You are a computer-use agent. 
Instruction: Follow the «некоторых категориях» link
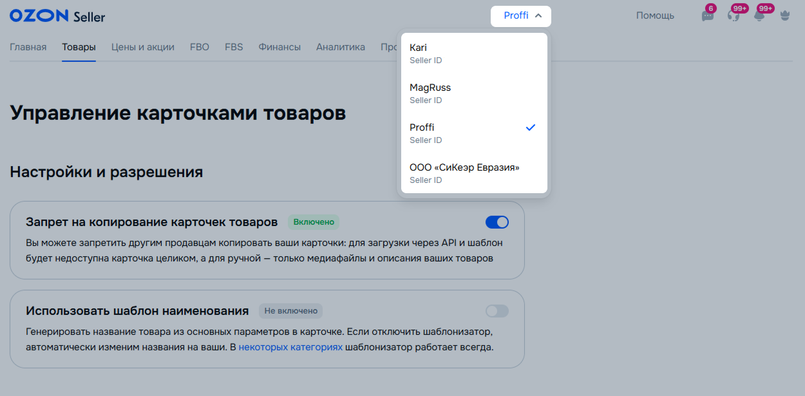point(290,348)
